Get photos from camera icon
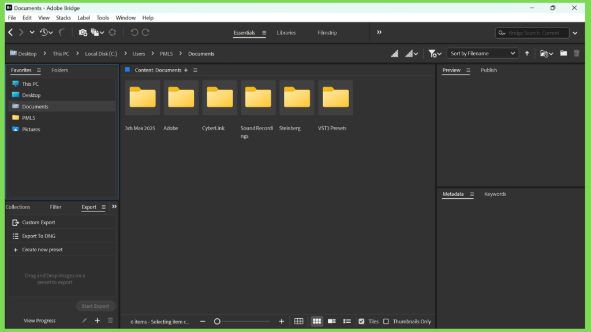The height and width of the screenshot is (332, 591). (x=83, y=32)
